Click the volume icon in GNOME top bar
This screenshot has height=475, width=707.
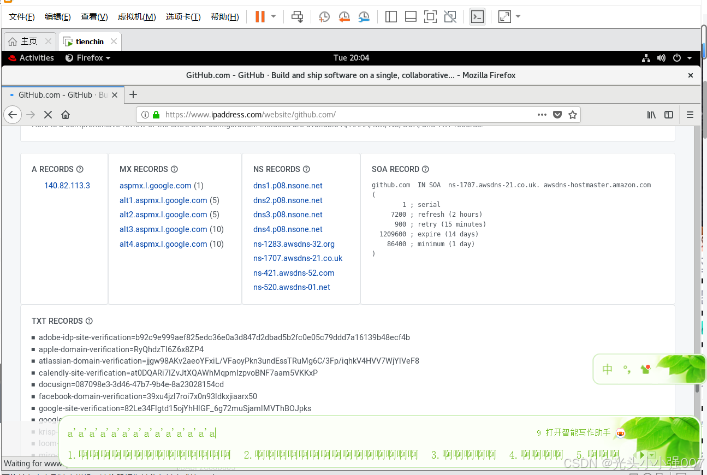coord(661,58)
